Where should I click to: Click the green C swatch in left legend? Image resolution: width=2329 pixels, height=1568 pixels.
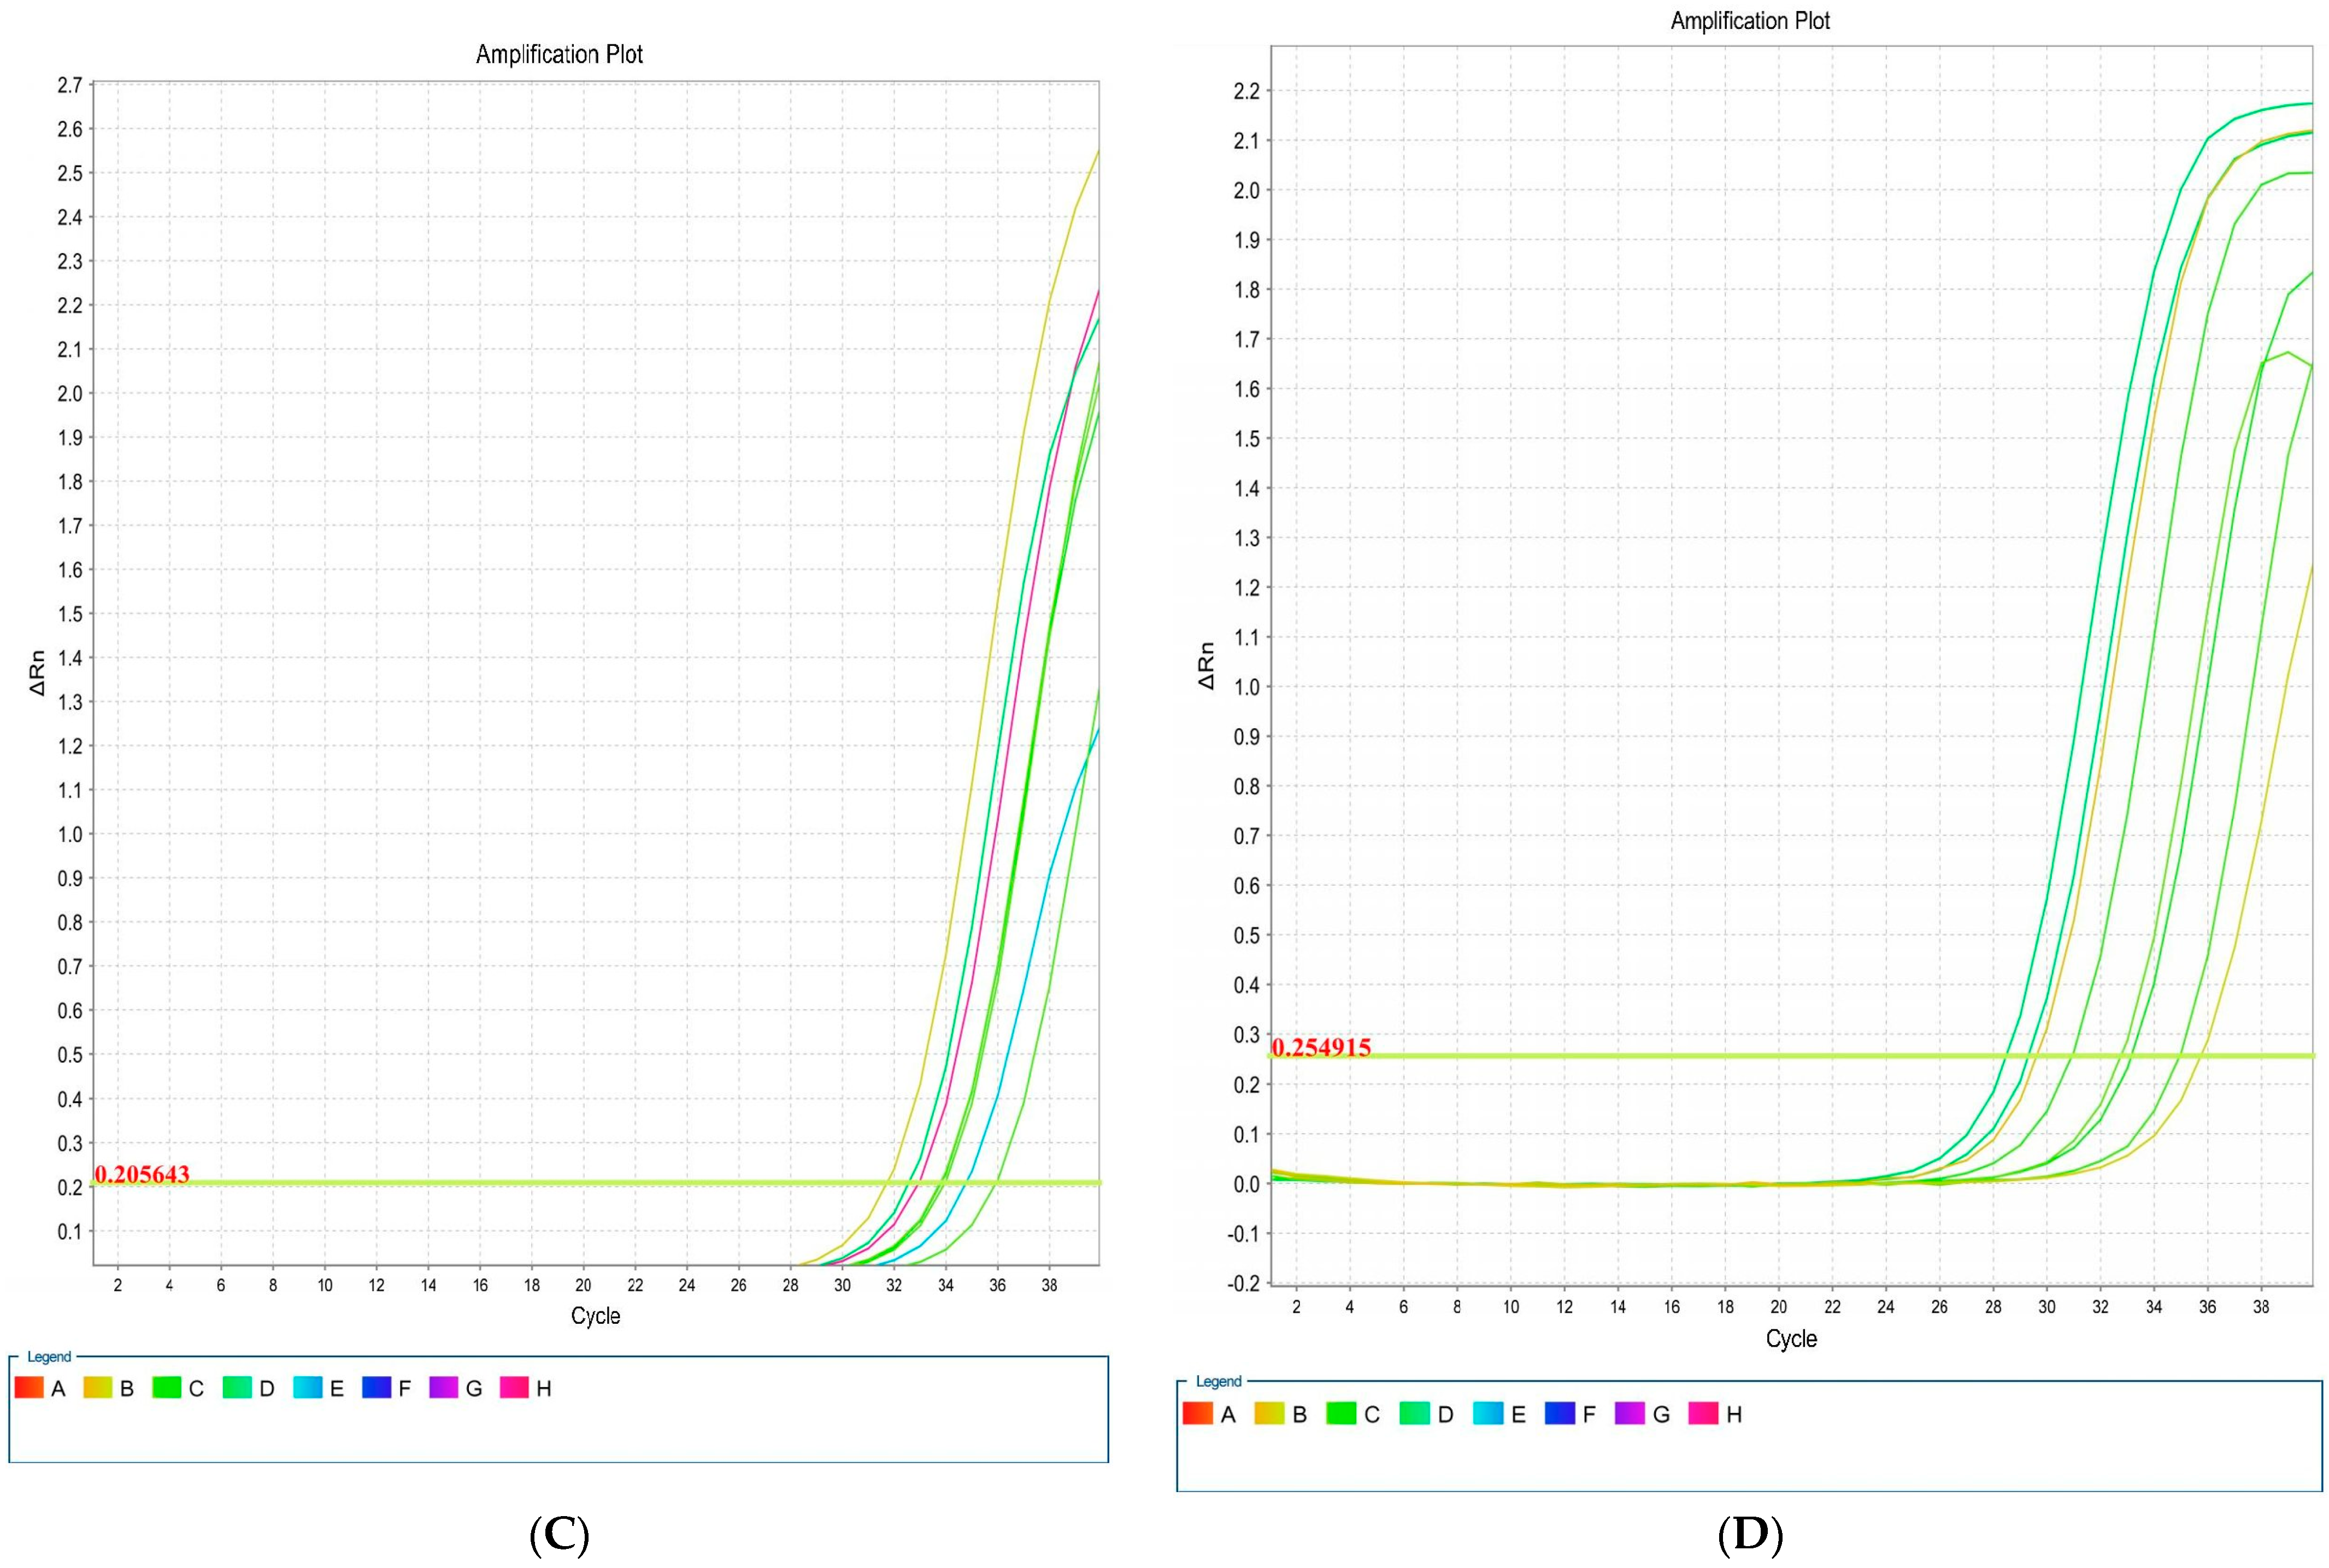click(x=167, y=1388)
